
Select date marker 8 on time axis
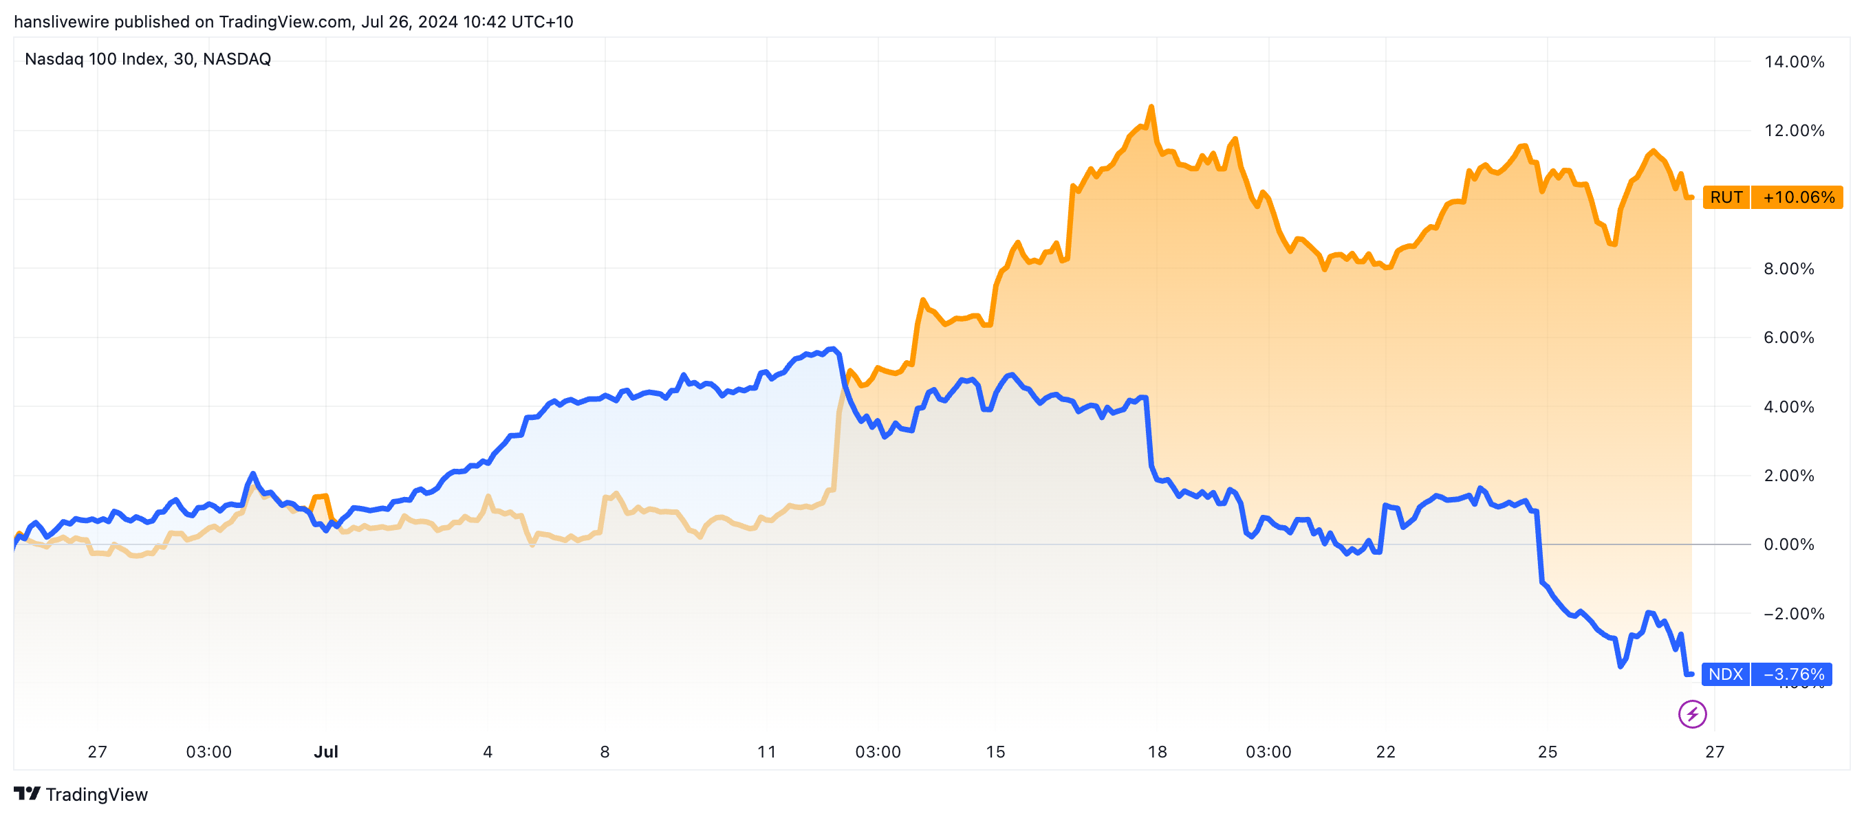click(x=605, y=751)
